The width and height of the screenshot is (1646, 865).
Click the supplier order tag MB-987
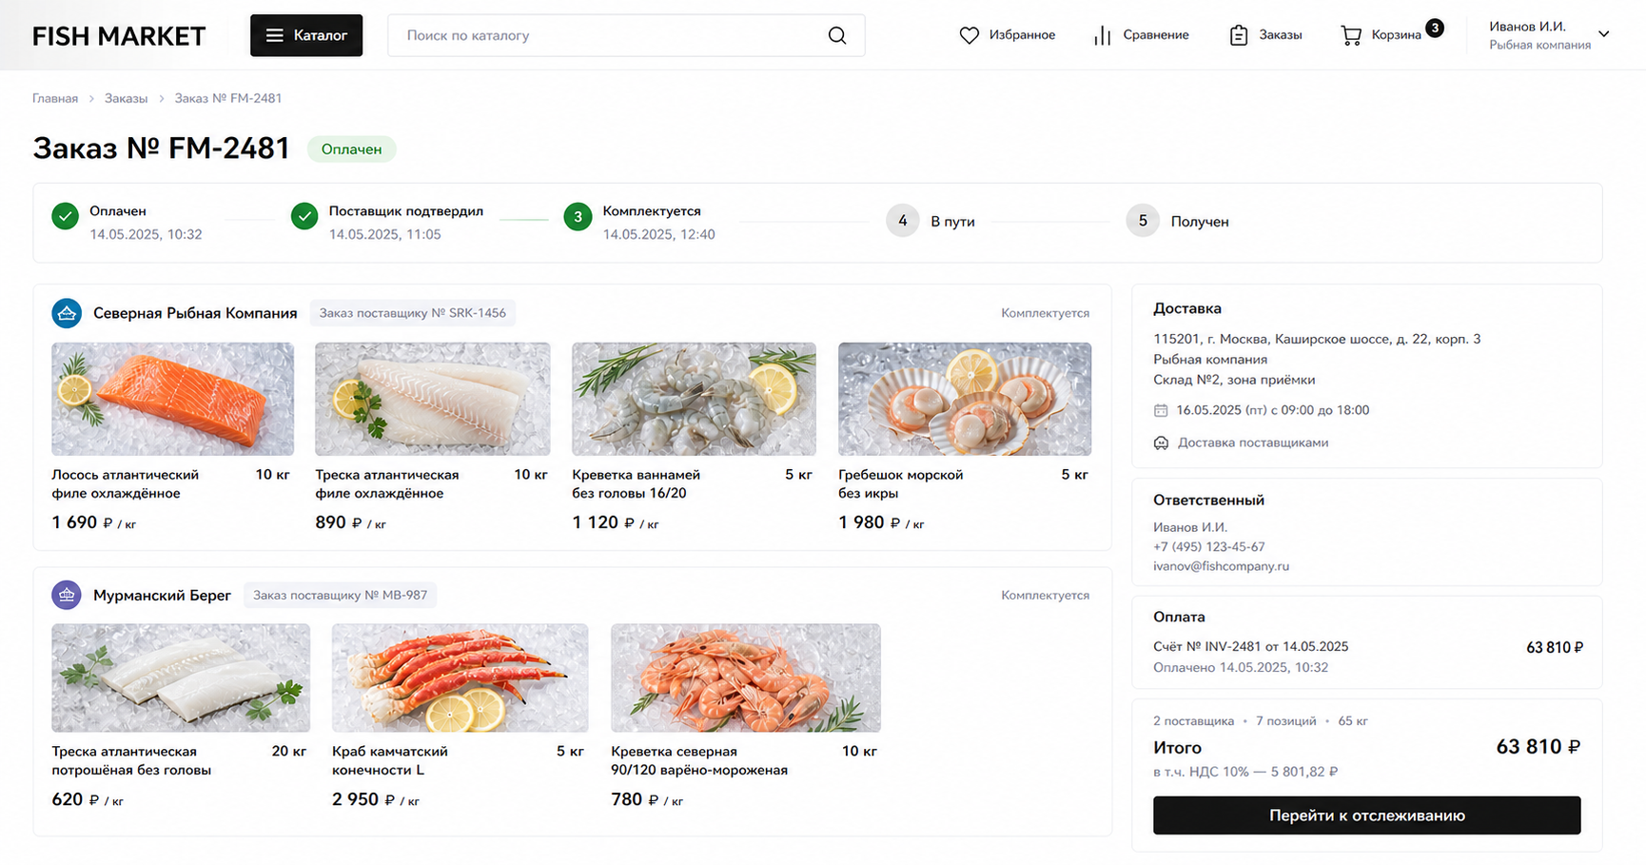pyautogui.click(x=340, y=595)
